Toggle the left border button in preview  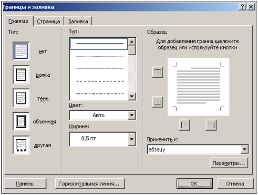click(184, 125)
